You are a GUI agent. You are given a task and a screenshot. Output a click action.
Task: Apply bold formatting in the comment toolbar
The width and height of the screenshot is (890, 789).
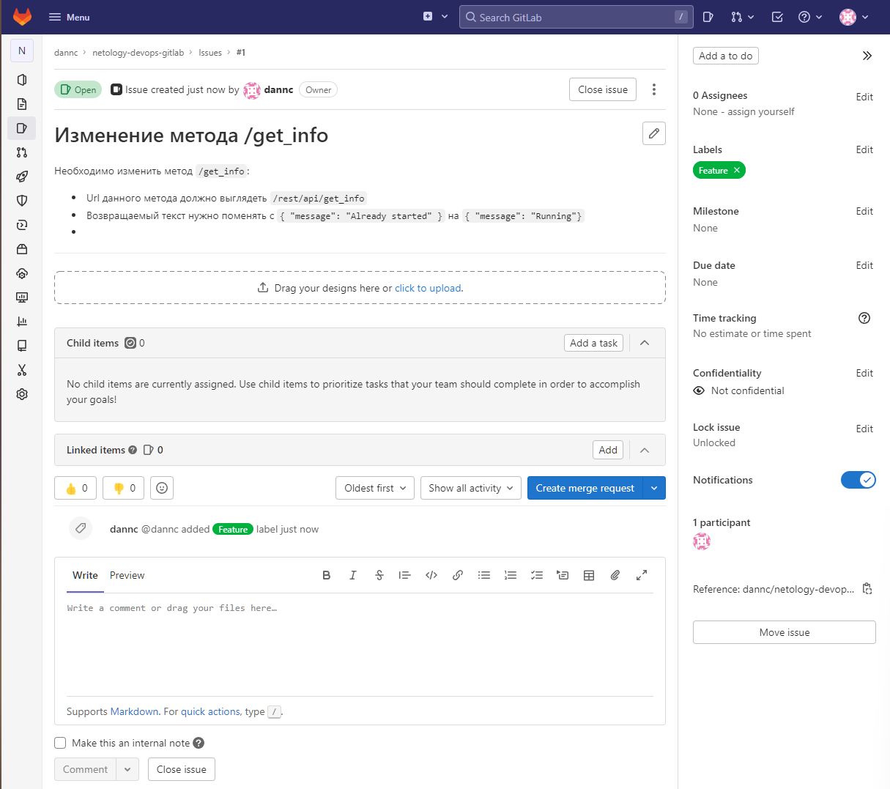click(x=326, y=575)
